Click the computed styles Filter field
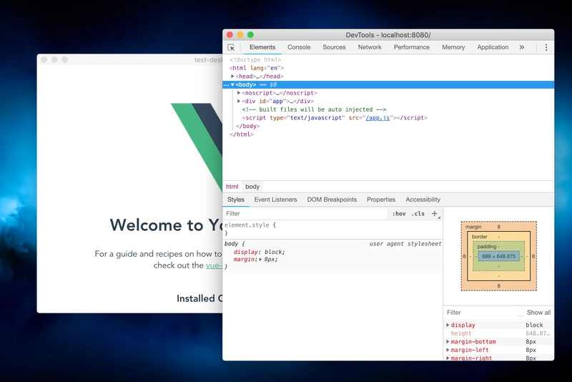The image size is (572, 382). (480, 313)
